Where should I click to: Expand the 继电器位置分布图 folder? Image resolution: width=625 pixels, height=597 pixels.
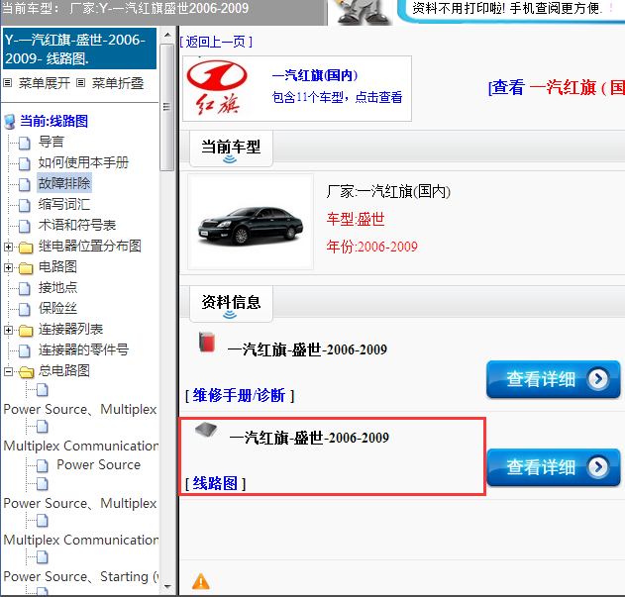coord(8,248)
